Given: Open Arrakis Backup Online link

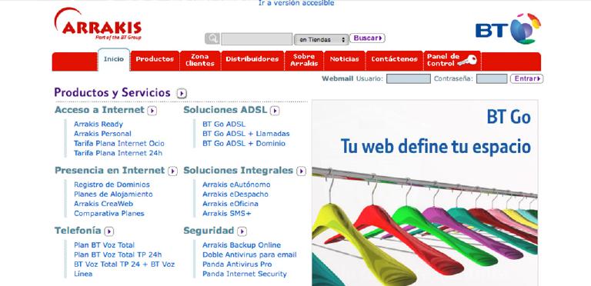Looking at the screenshot, I should [x=242, y=245].
